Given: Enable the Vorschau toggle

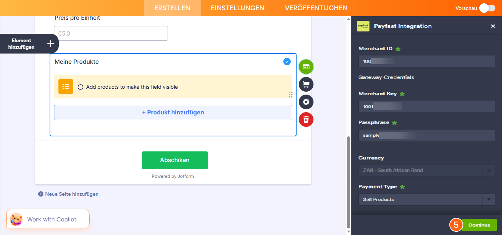Looking at the screenshot, I should pyautogui.click(x=487, y=8).
